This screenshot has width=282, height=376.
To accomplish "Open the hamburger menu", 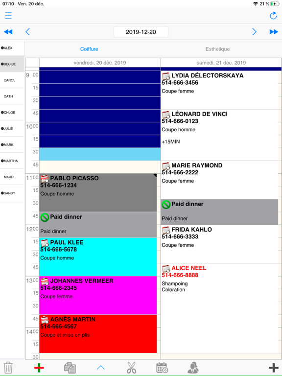I will click(x=8, y=16).
